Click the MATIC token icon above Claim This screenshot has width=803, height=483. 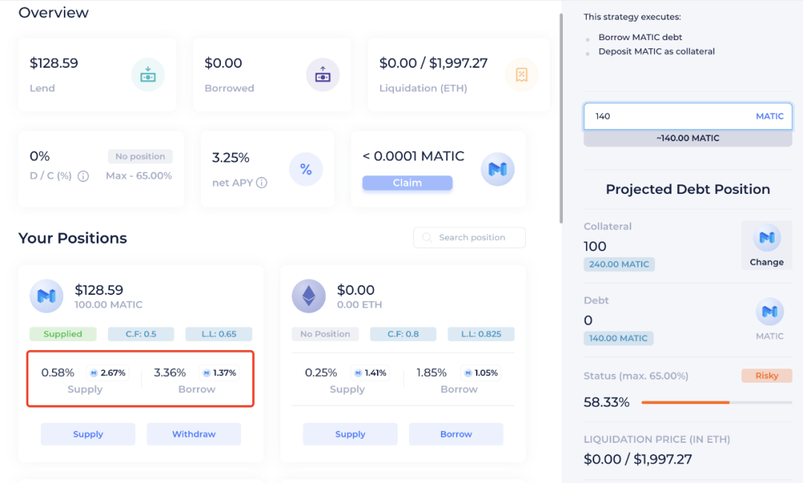pyautogui.click(x=497, y=169)
